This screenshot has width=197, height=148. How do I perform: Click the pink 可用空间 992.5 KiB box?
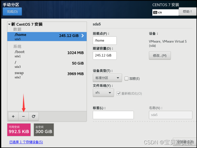coord(19,130)
